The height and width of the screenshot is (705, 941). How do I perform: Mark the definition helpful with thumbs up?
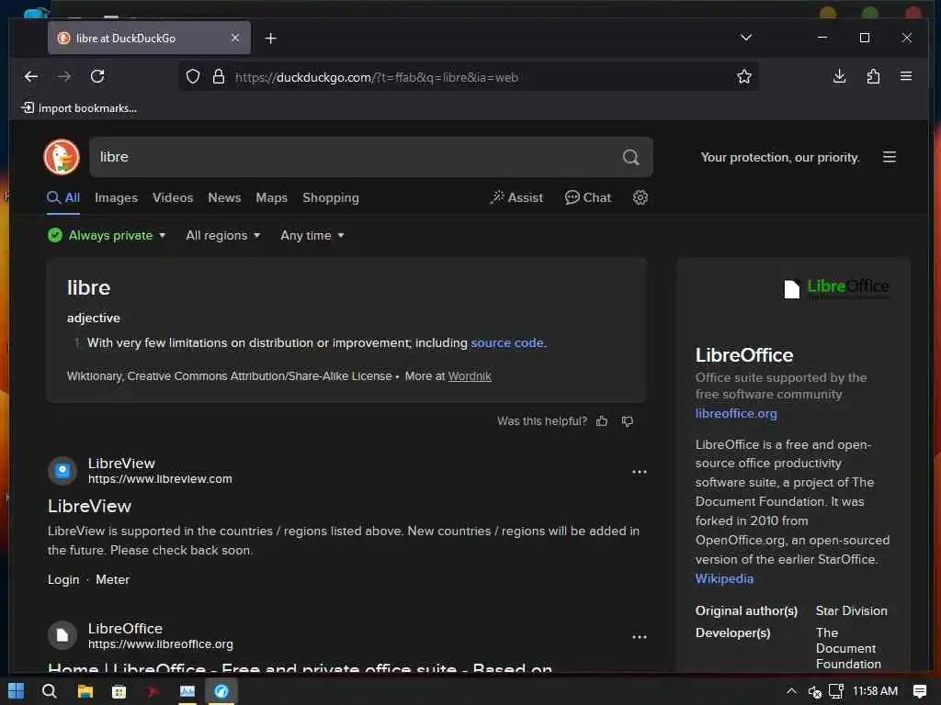click(602, 421)
